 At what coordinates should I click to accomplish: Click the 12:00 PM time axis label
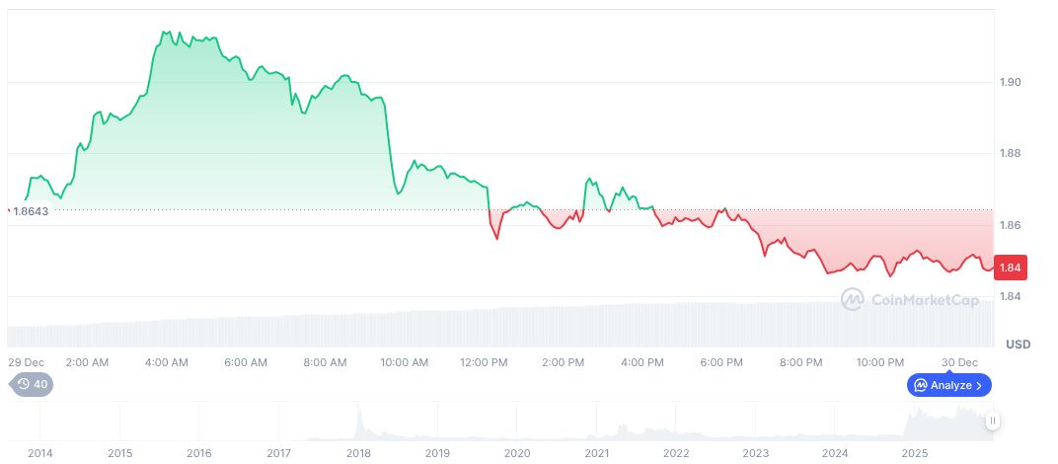485,362
